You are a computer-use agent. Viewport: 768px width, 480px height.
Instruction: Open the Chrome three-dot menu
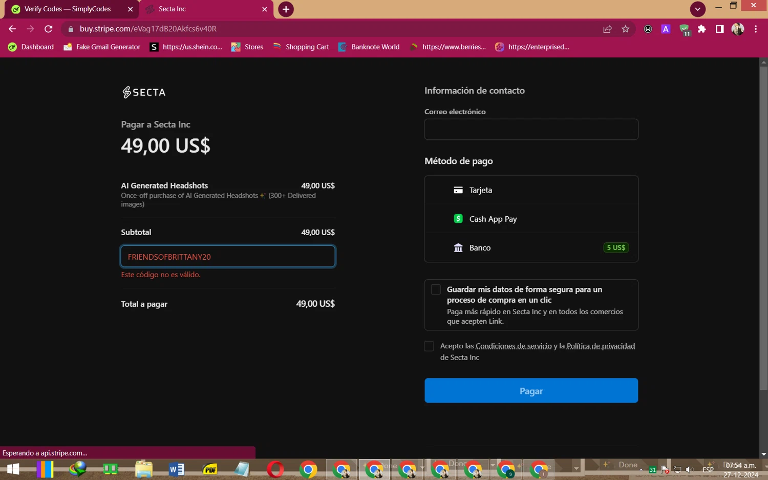tap(756, 29)
